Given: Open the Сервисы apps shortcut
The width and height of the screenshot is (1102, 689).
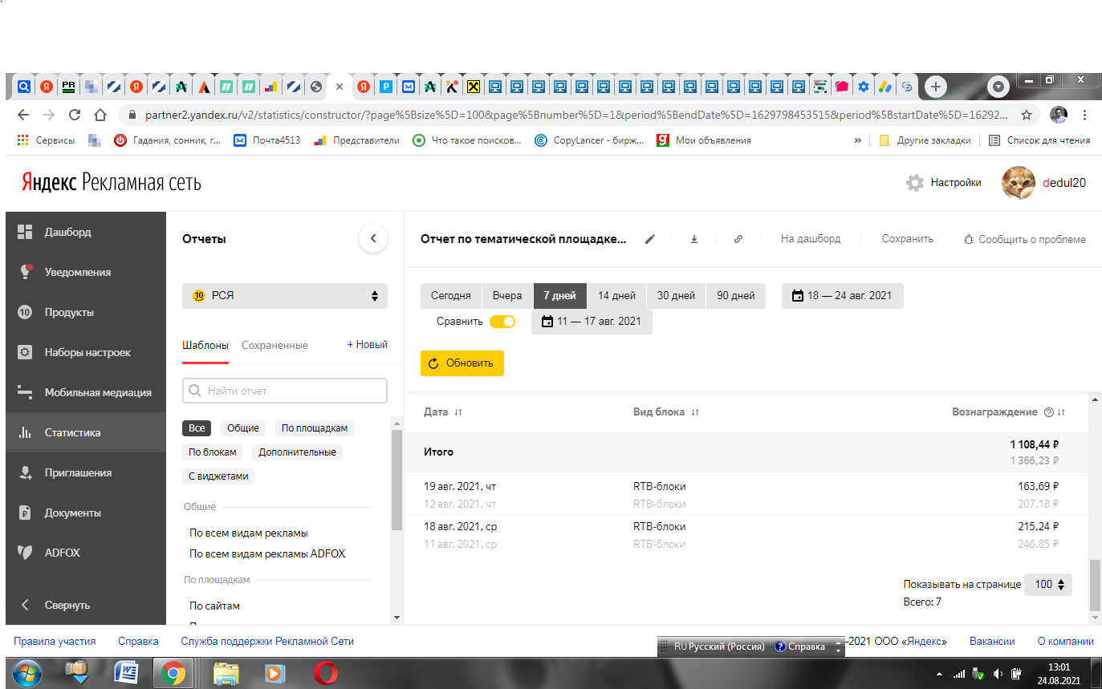Looking at the screenshot, I should tap(46, 140).
